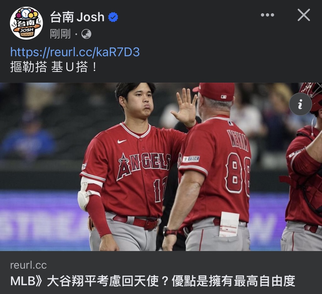Tap the catcher at the photo's right edge
This screenshot has height=294, width=322.
[x=304, y=166]
